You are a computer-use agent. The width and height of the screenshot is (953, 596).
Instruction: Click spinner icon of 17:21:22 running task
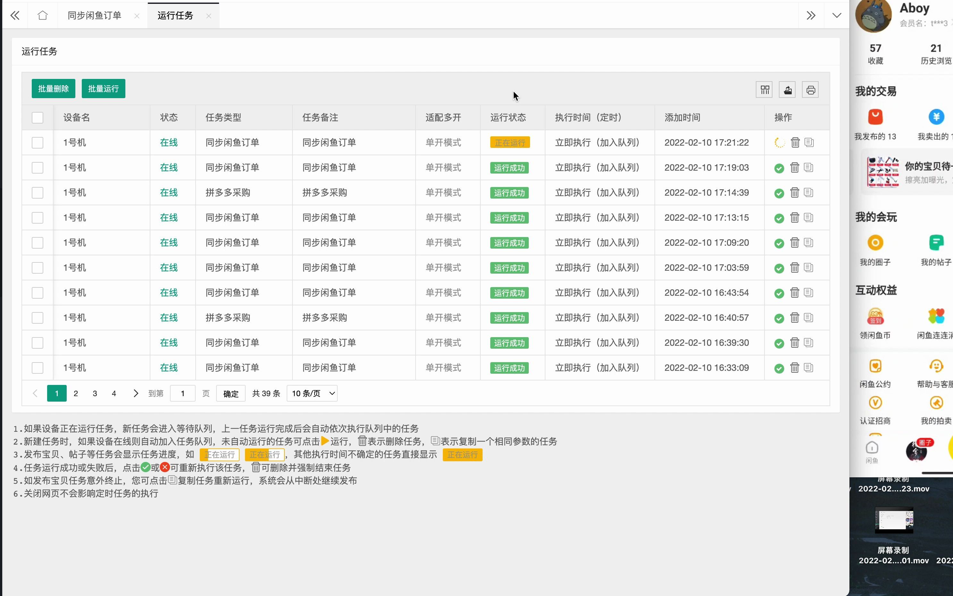(x=779, y=143)
